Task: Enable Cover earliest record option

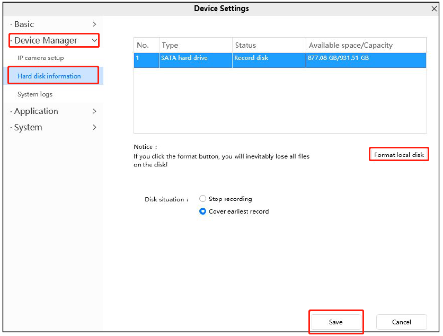Action: click(x=202, y=211)
